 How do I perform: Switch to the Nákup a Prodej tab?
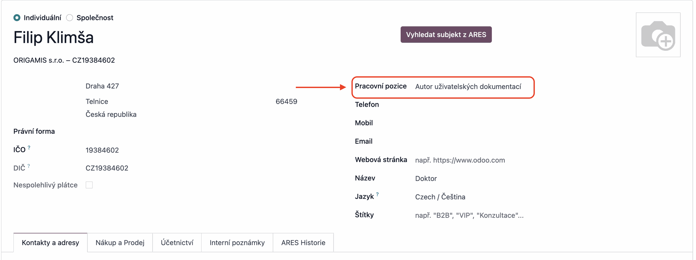click(120, 243)
